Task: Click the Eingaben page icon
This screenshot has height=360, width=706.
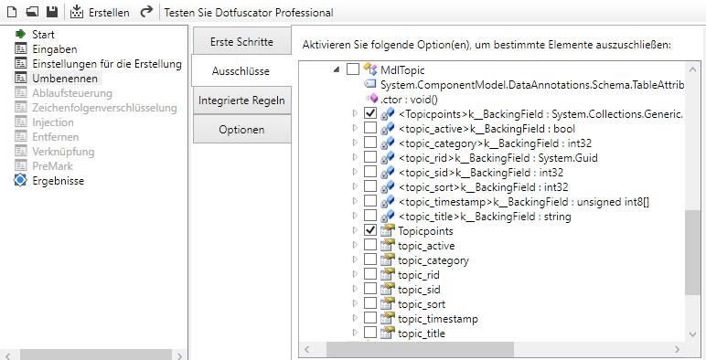Action: point(21,48)
